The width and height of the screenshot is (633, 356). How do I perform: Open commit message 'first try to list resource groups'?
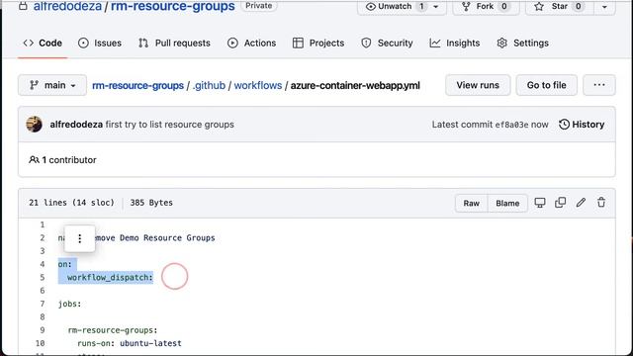coord(169,125)
